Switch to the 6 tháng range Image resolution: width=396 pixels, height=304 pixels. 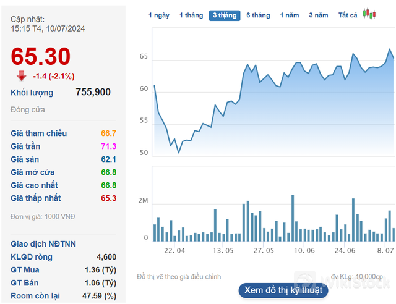pos(258,15)
